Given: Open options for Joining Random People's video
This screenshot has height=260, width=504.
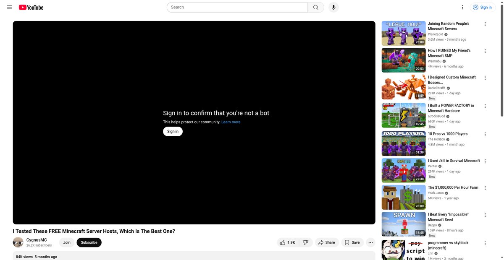Looking at the screenshot, I should (485, 24).
